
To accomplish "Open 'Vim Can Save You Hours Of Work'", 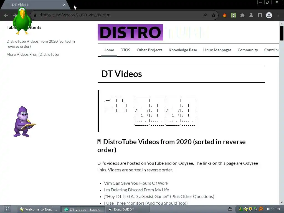I will (x=136, y=183).
